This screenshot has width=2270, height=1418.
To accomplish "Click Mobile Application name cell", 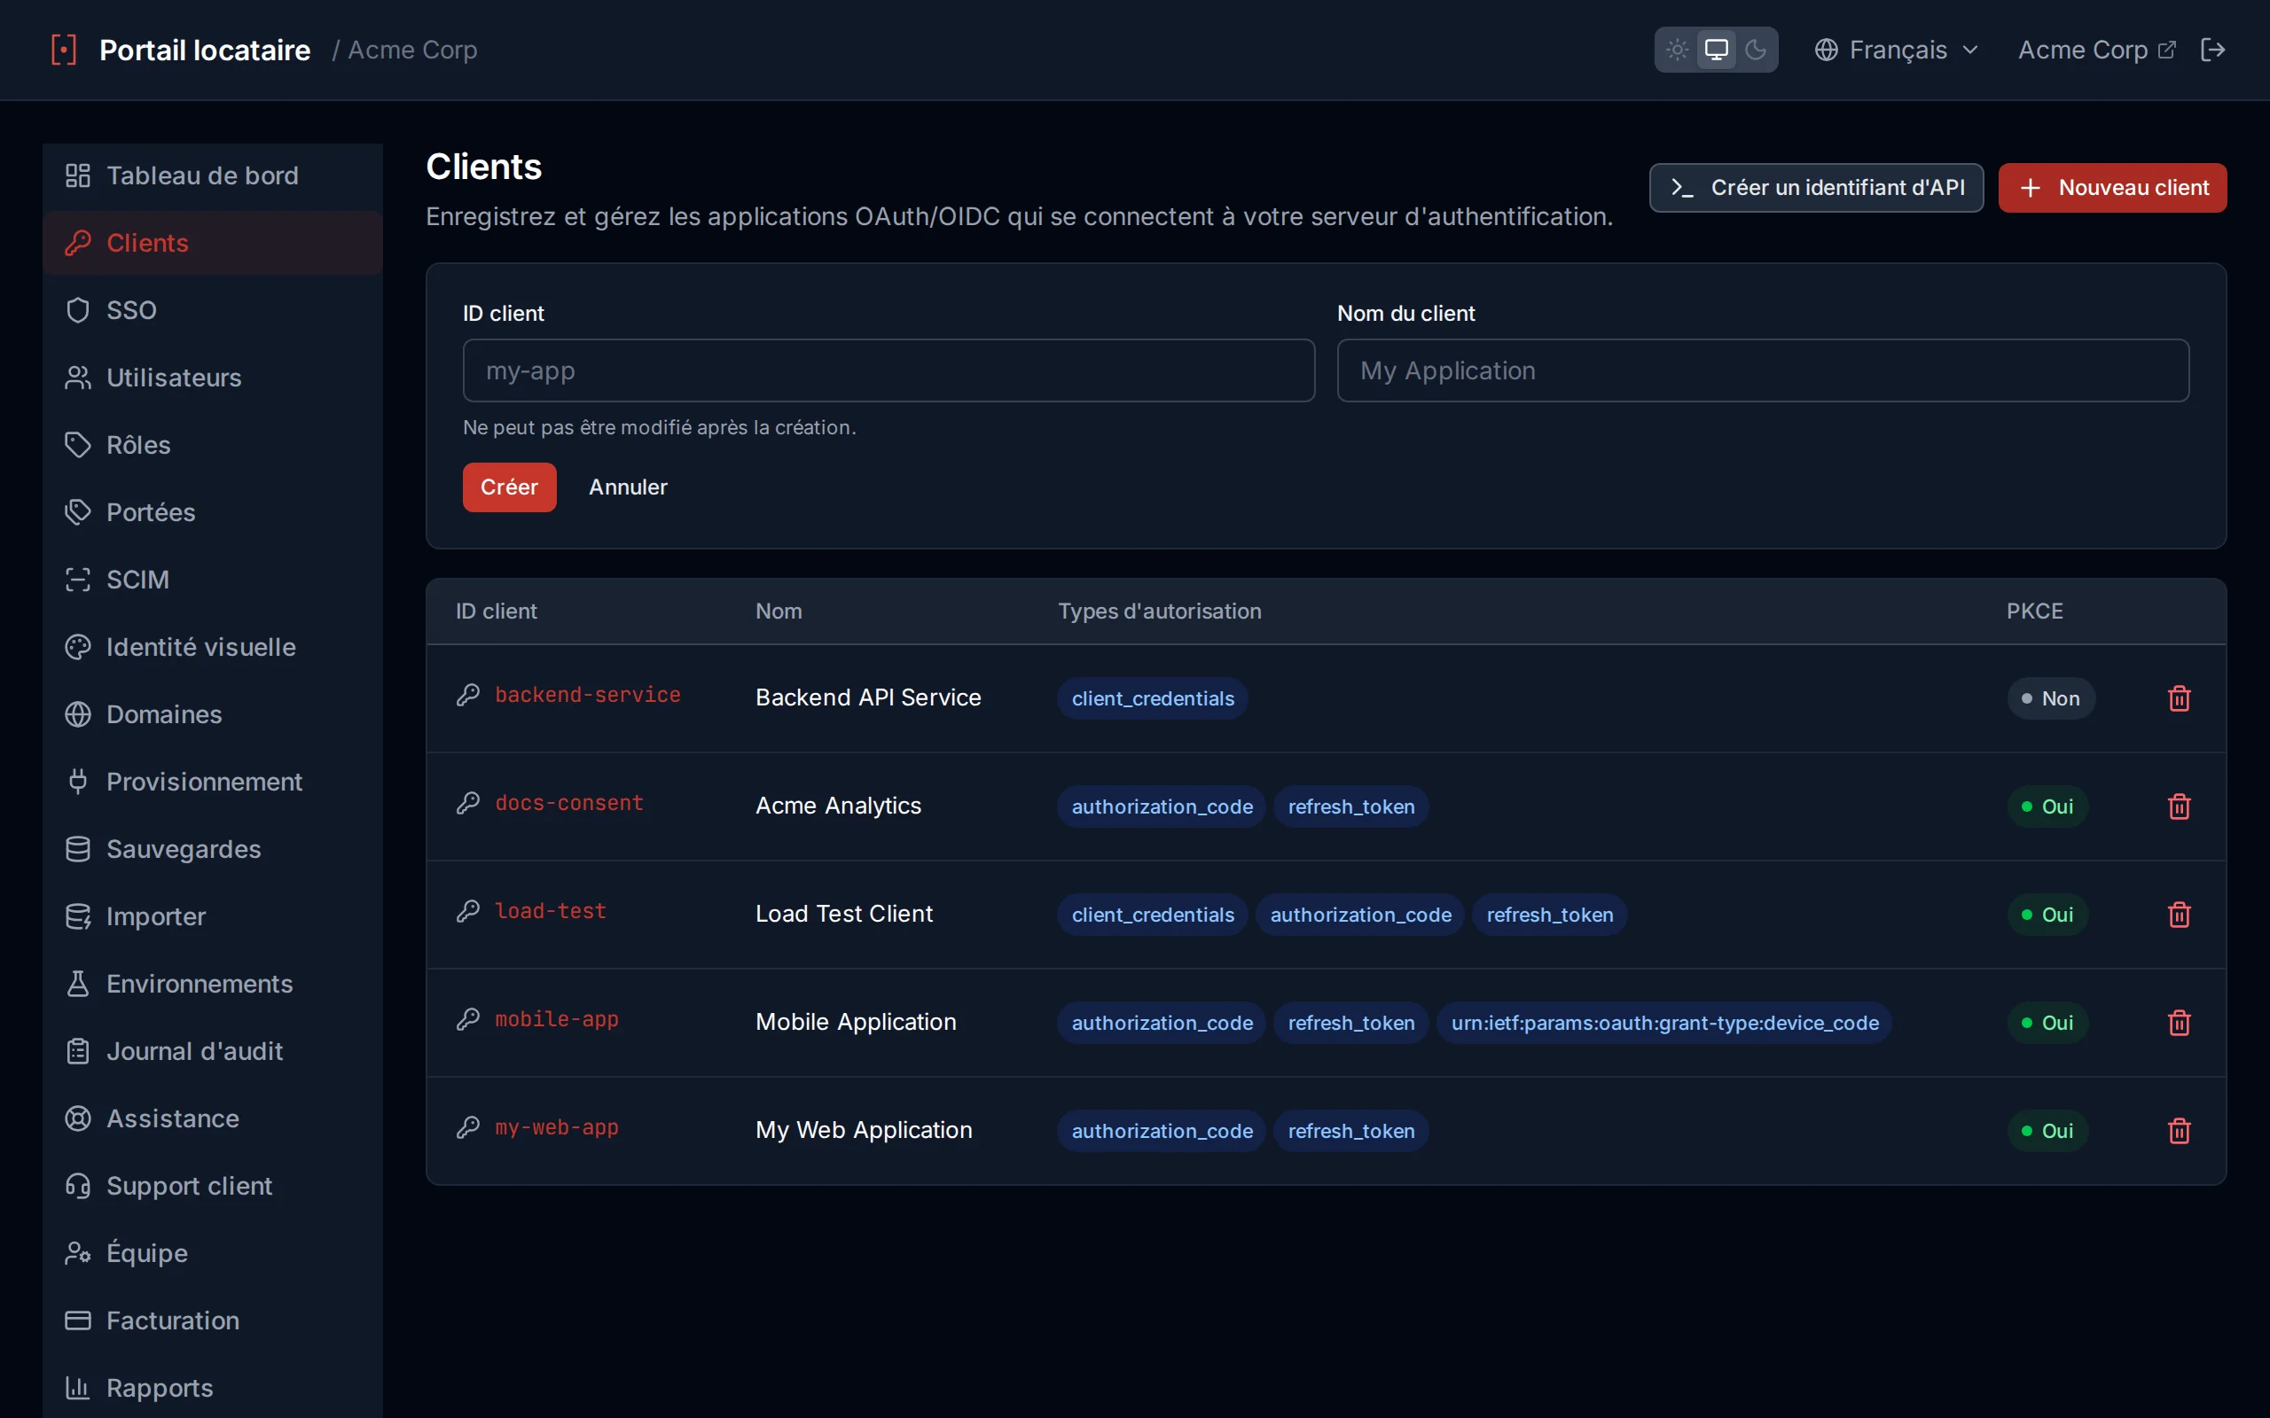I will click(856, 1022).
